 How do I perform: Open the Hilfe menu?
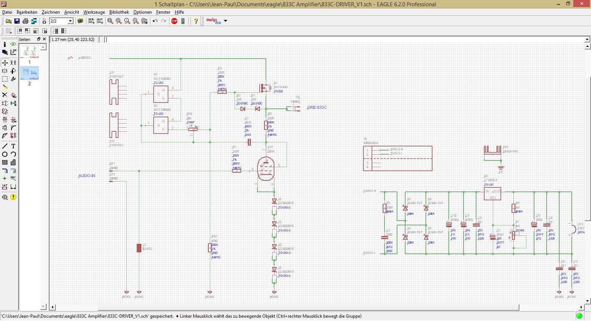pos(180,12)
